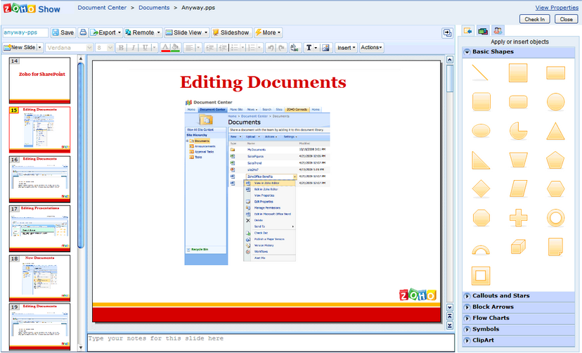Start the Slideshow
The image size is (582, 353).
(231, 32)
